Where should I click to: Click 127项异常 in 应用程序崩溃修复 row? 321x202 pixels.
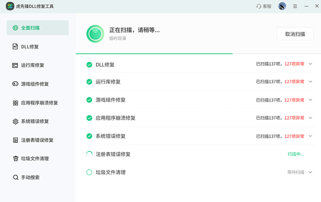[x=294, y=118]
